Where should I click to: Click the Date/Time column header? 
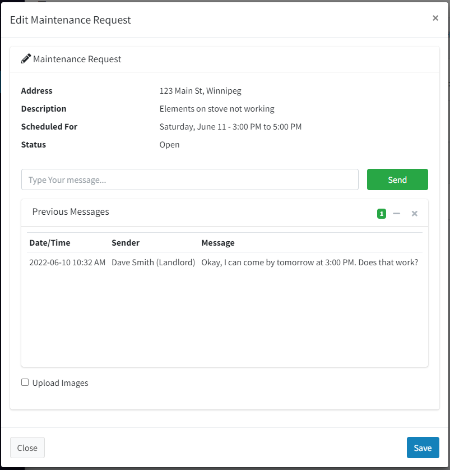pyautogui.click(x=50, y=243)
